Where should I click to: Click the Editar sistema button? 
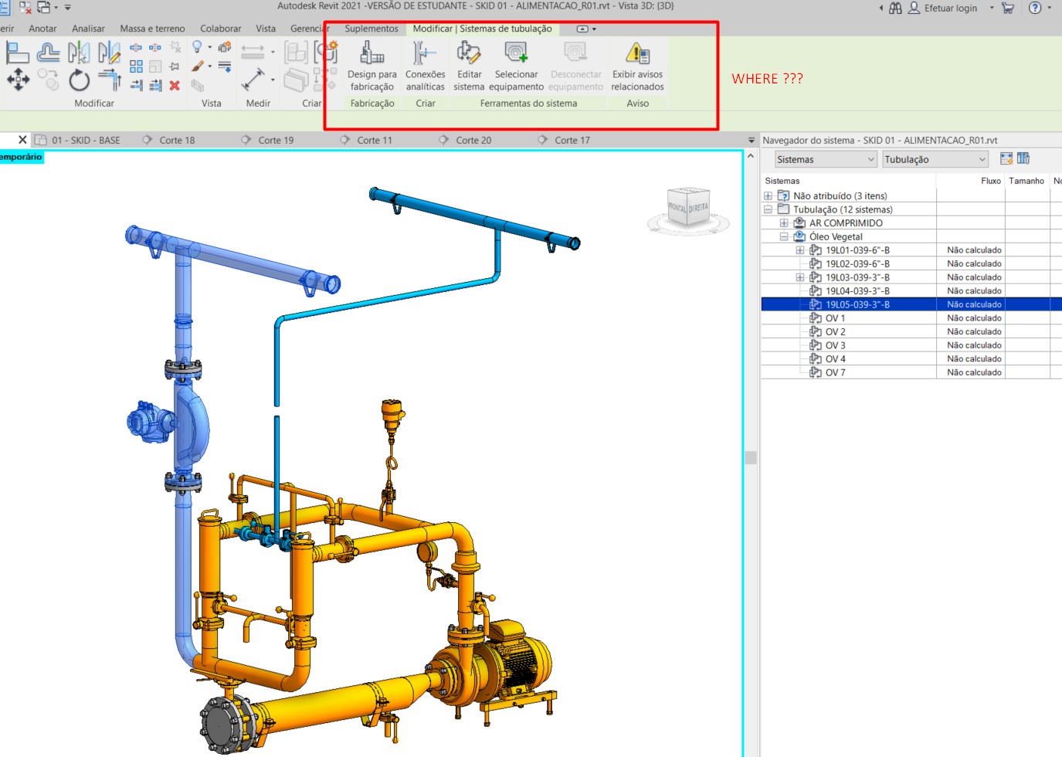click(x=469, y=66)
